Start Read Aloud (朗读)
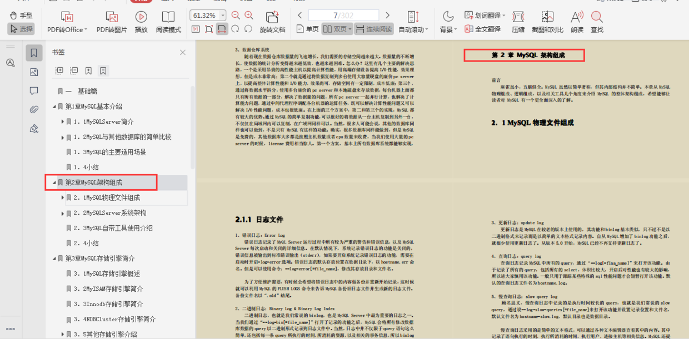The image size is (689, 339). [x=577, y=22]
